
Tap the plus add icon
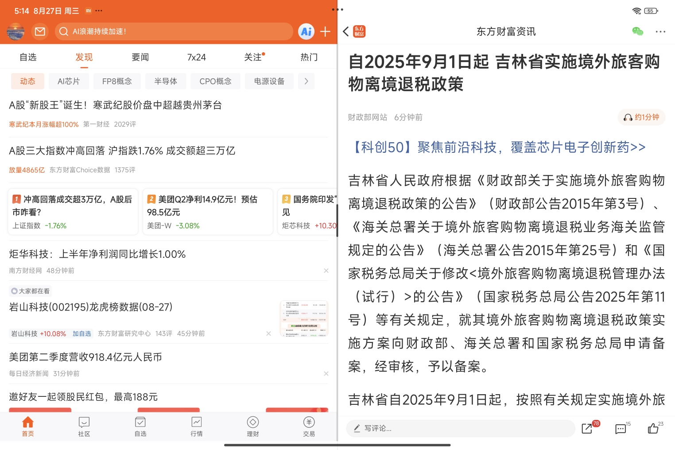pos(325,31)
